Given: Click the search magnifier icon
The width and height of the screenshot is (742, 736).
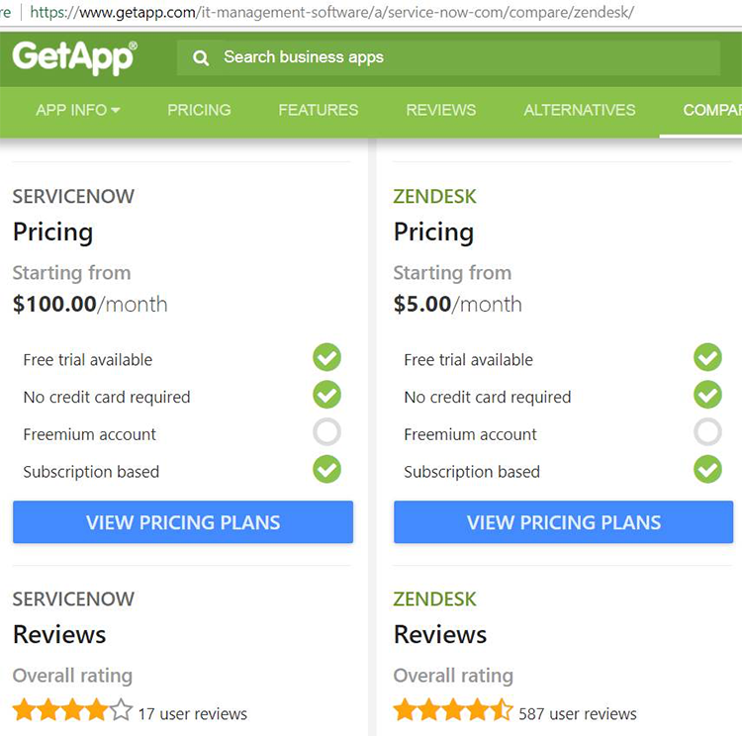Looking at the screenshot, I should tap(201, 57).
